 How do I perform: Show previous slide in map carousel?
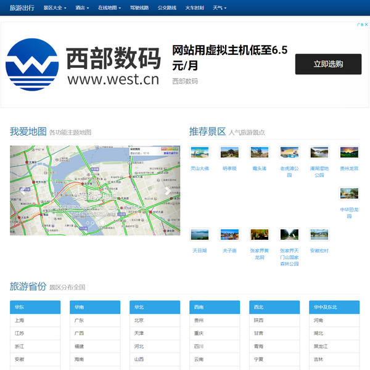(22, 191)
